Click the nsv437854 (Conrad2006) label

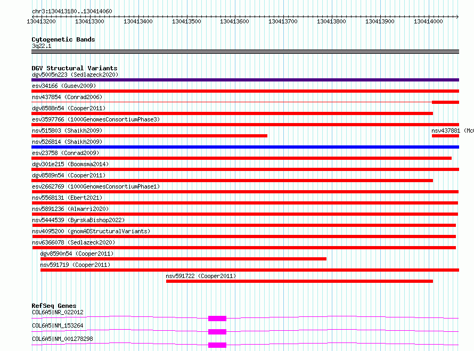(67, 97)
